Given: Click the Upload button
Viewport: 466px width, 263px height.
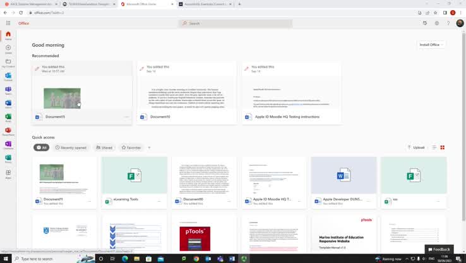Looking at the screenshot, I should click(x=416, y=147).
